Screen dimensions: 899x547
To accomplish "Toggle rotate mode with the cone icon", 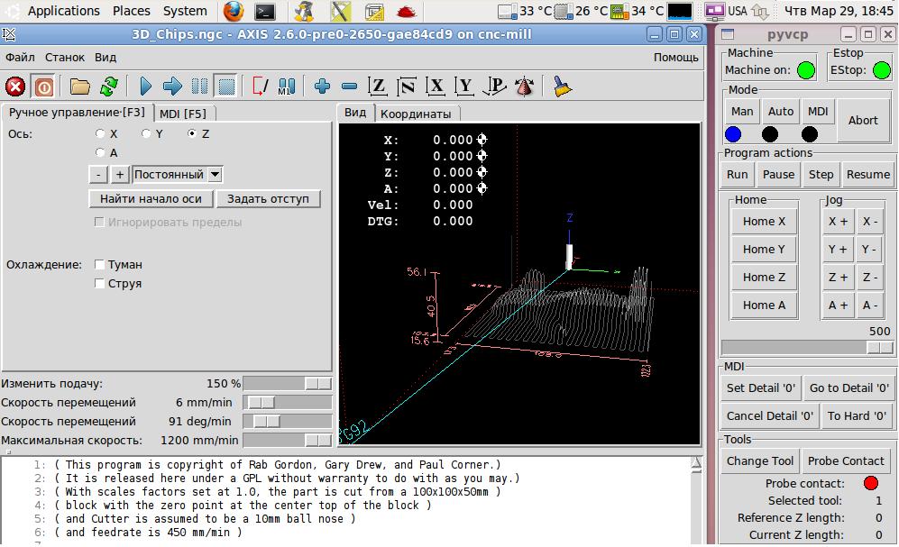I will pos(524,87).
